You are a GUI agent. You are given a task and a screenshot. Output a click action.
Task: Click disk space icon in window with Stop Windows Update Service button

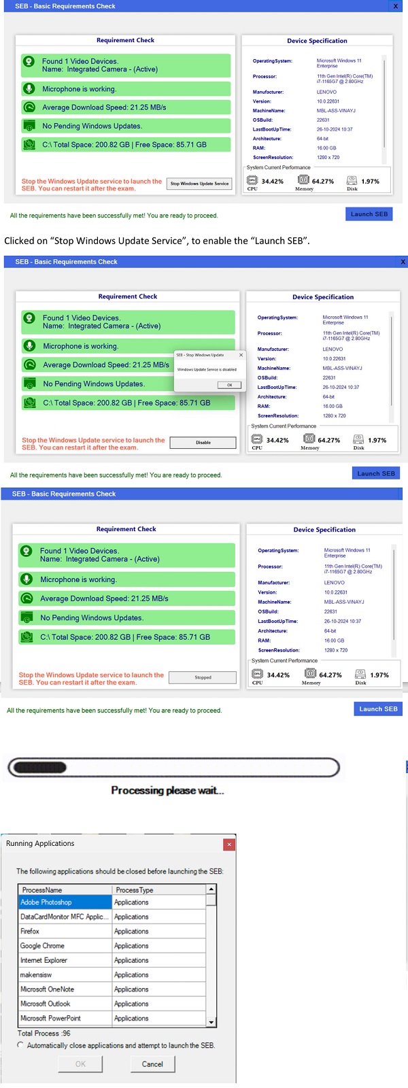point(29,144)
